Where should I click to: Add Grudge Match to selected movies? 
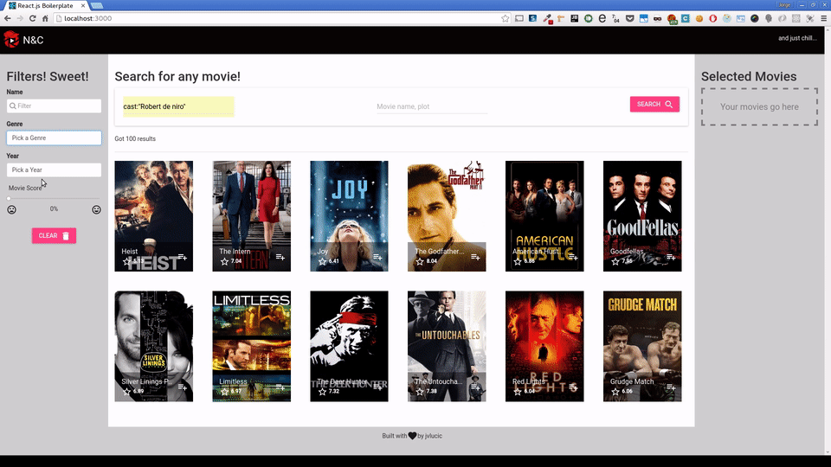pyautogui.click(x=671, y=387)
